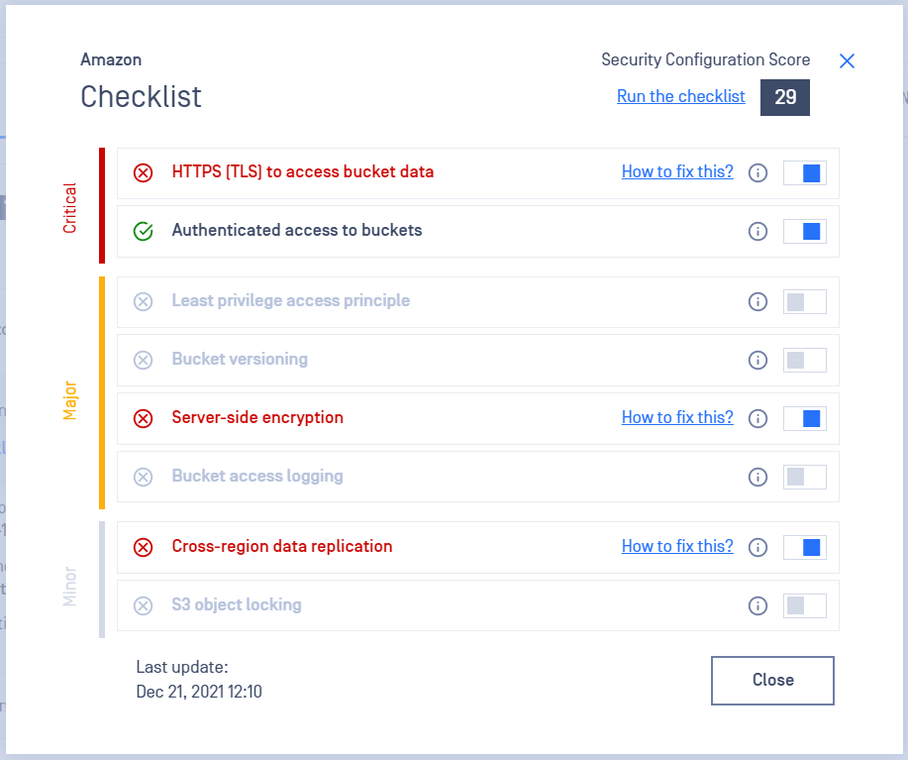Open How to fix this for Cross-region replication
This screenshot has width=908, height=760.
click(x=677, y=546)
